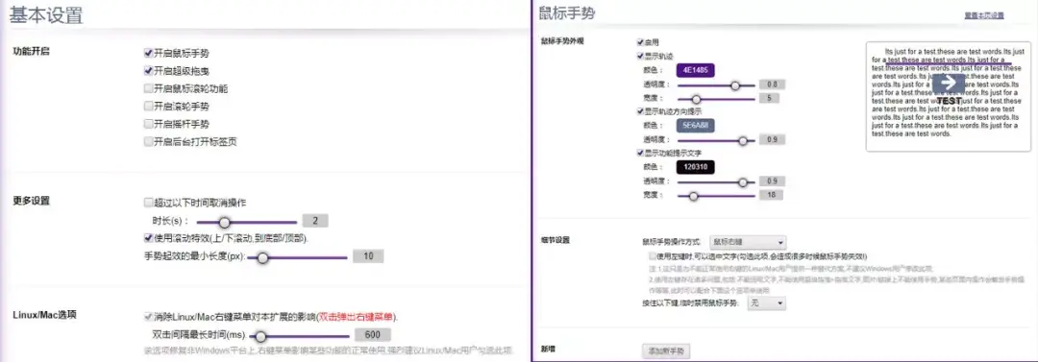Click the trajectory opacity value 0.8
The height and width of the screenshot is (362, 1038).
coord(771,84)
